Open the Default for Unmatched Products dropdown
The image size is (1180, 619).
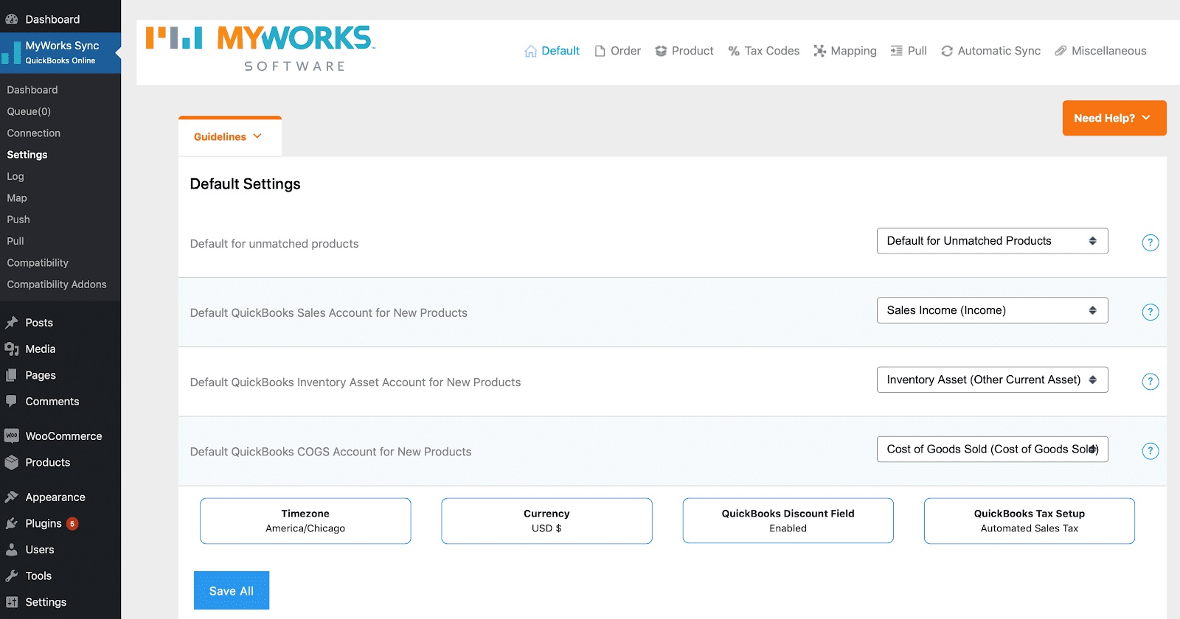point(992,241)
